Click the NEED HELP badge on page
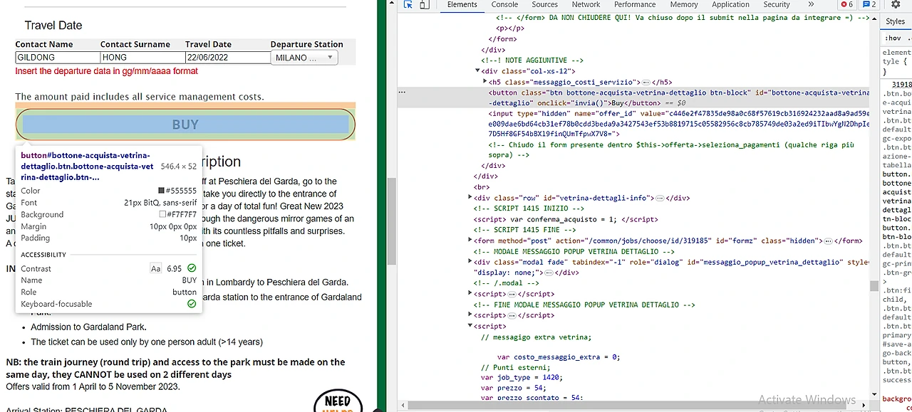Image resolution: width=912 pixels, height=412 pixels. click(338, 401)
